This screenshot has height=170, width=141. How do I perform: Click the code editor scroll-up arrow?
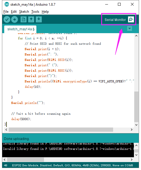click(x=136, y=36)
